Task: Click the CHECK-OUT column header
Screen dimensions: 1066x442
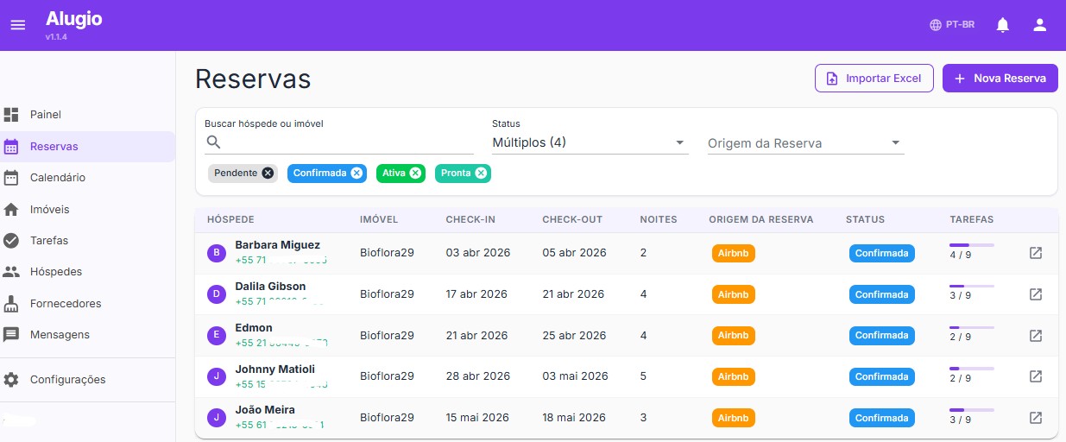Action: pyautogui.click(x=572, y=219)
